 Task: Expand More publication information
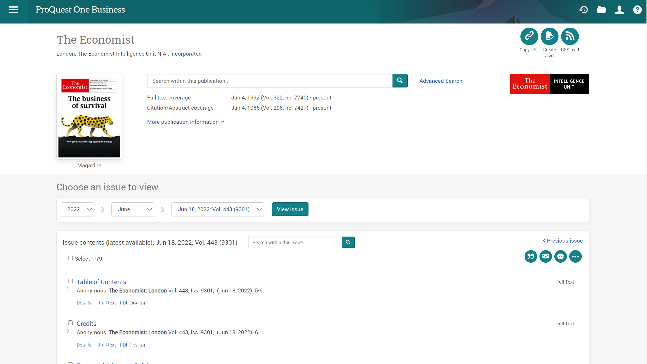186,122
